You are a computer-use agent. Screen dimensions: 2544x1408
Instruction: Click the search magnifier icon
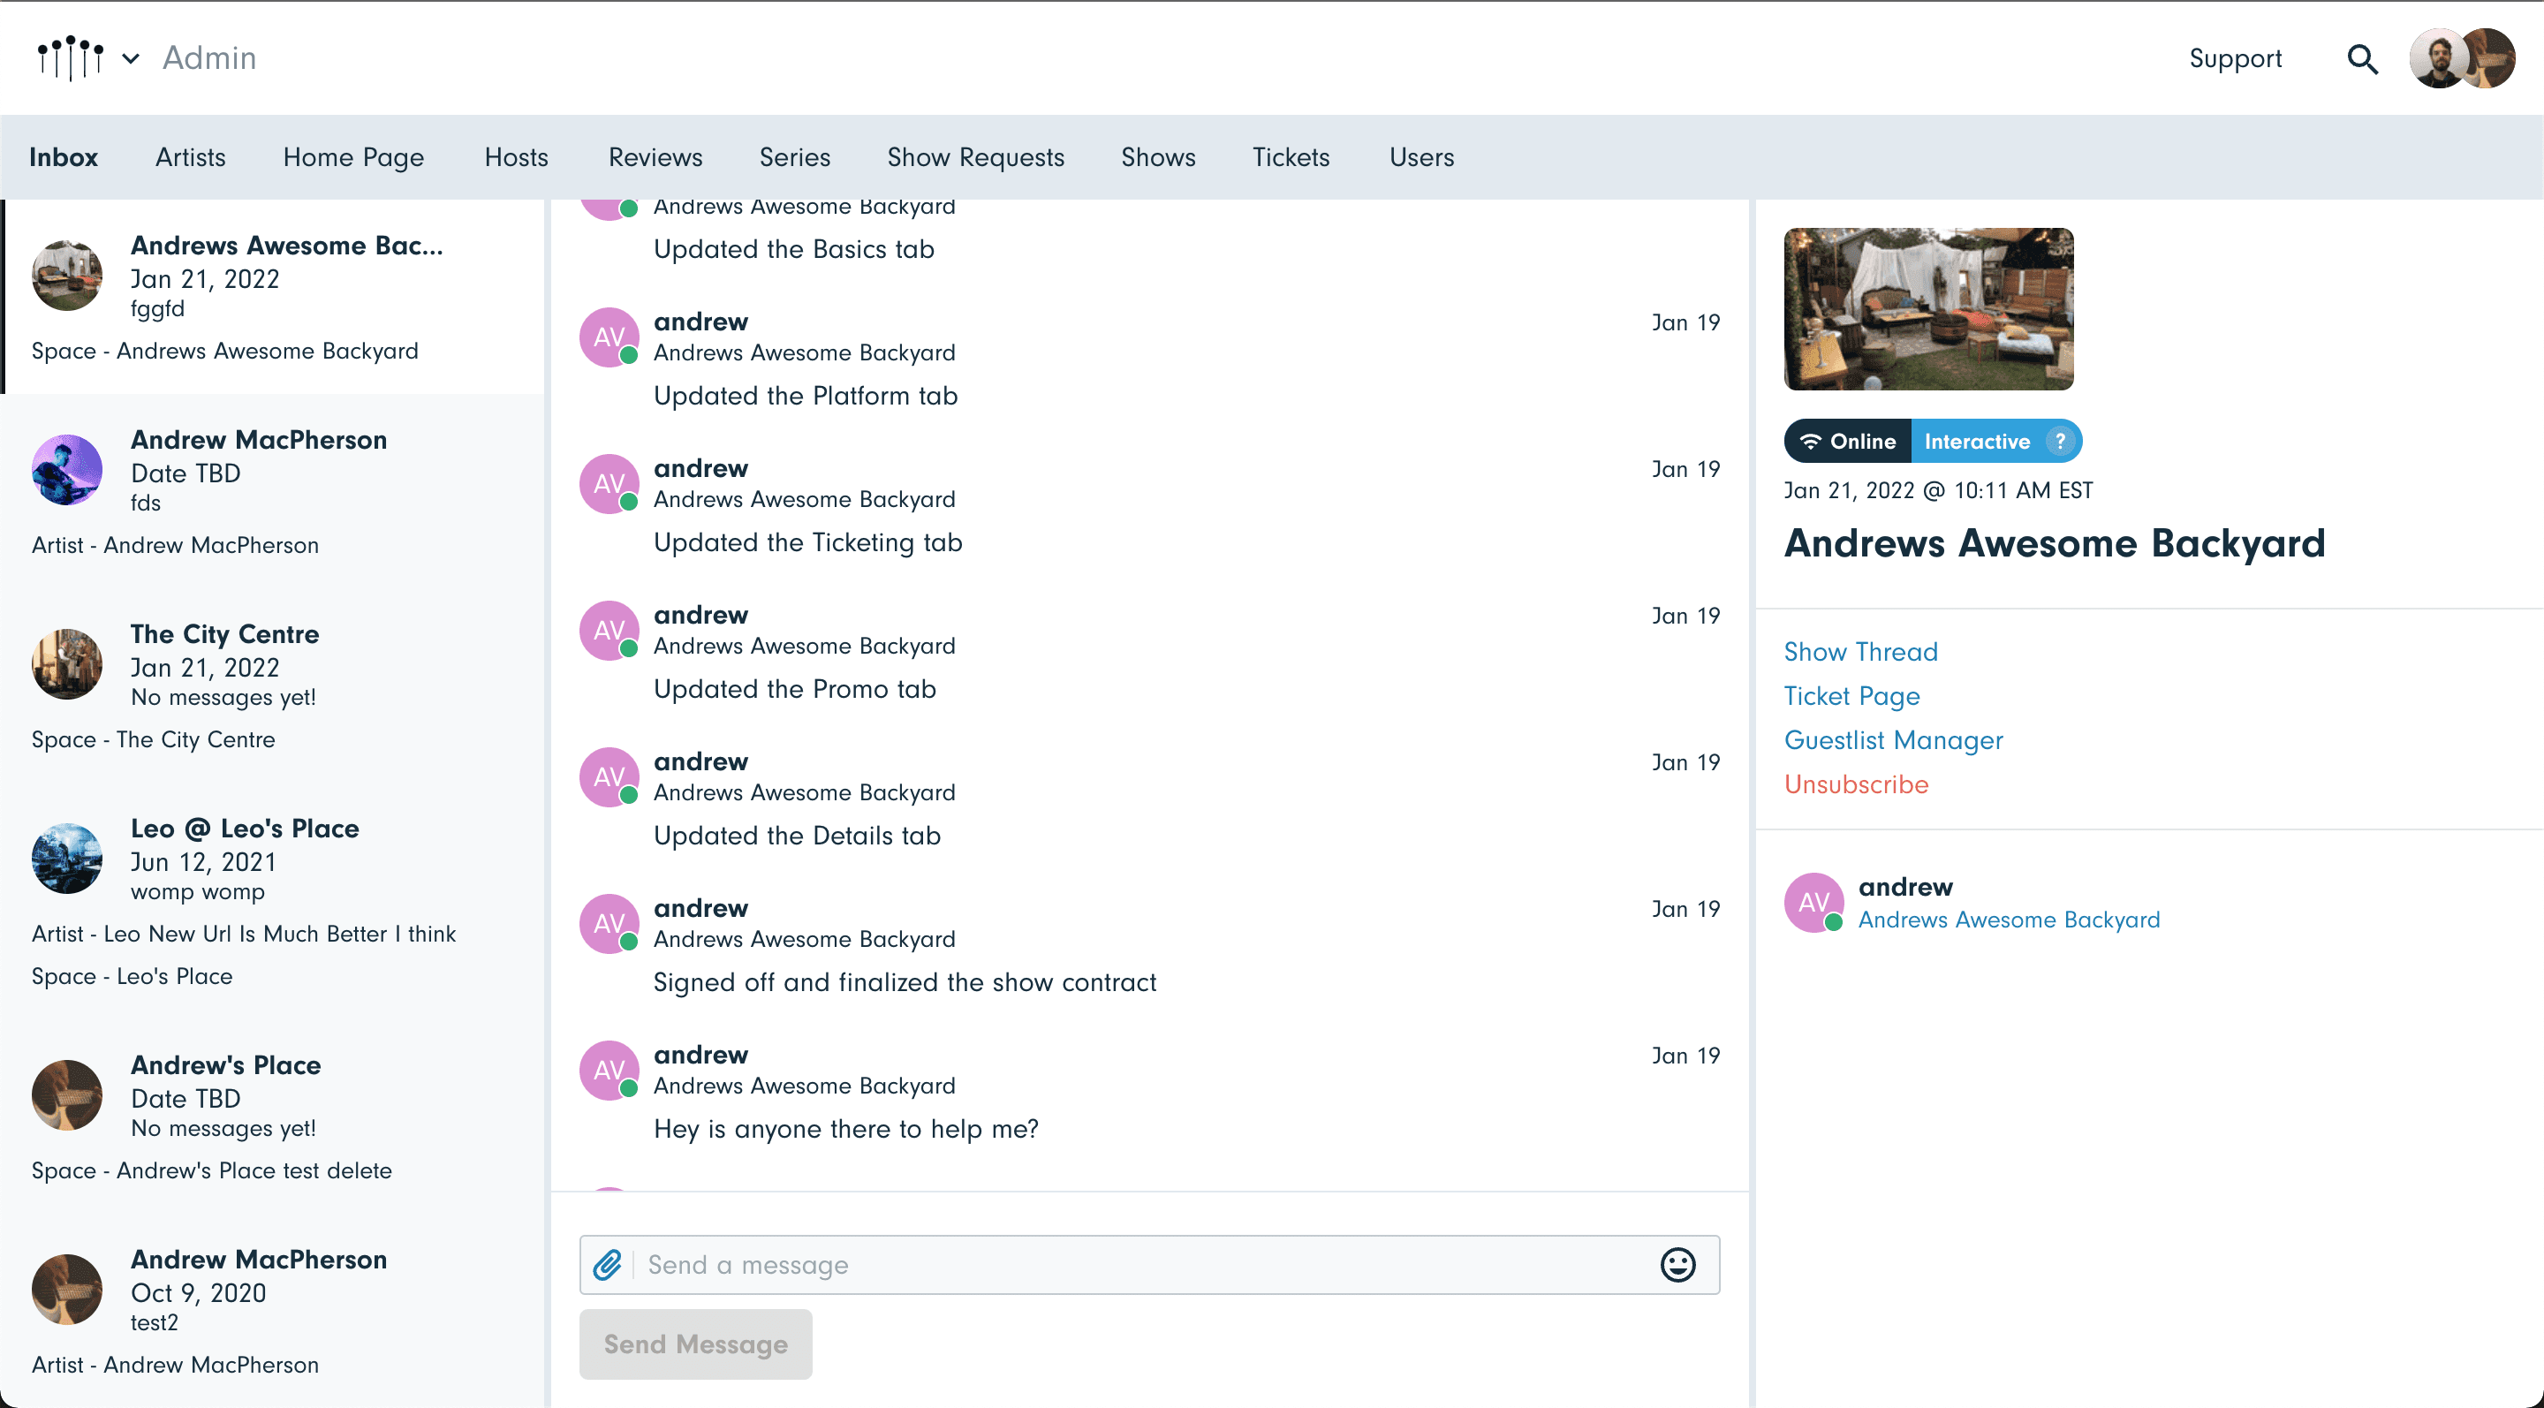[x=2361, y=59]
